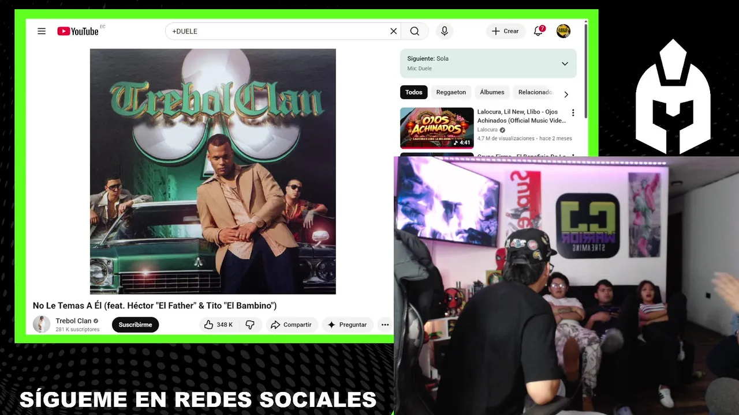Viewport: 739px width, 415px height.
Task: Click the Mix: Duele label
Action: pos(419,69)
